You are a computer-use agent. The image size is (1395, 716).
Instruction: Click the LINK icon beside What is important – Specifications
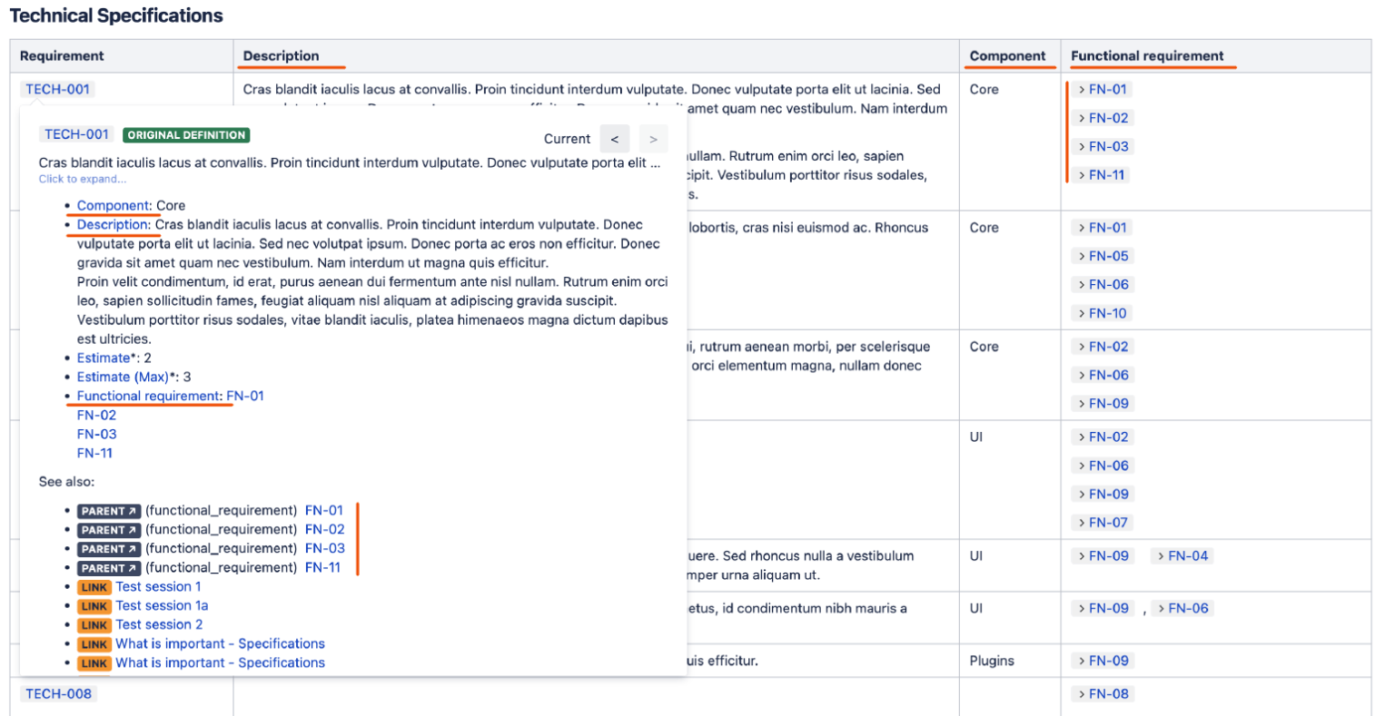(x=94, y=644)
